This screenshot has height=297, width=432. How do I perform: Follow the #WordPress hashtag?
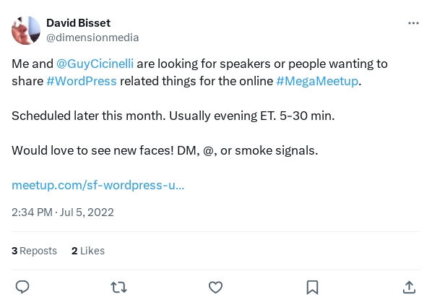pyautogui.click(x=82, y=81)
